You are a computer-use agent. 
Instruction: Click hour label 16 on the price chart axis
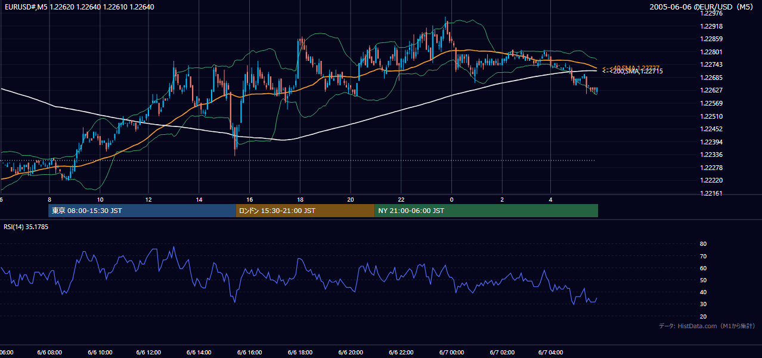click(x=249, y=199)
